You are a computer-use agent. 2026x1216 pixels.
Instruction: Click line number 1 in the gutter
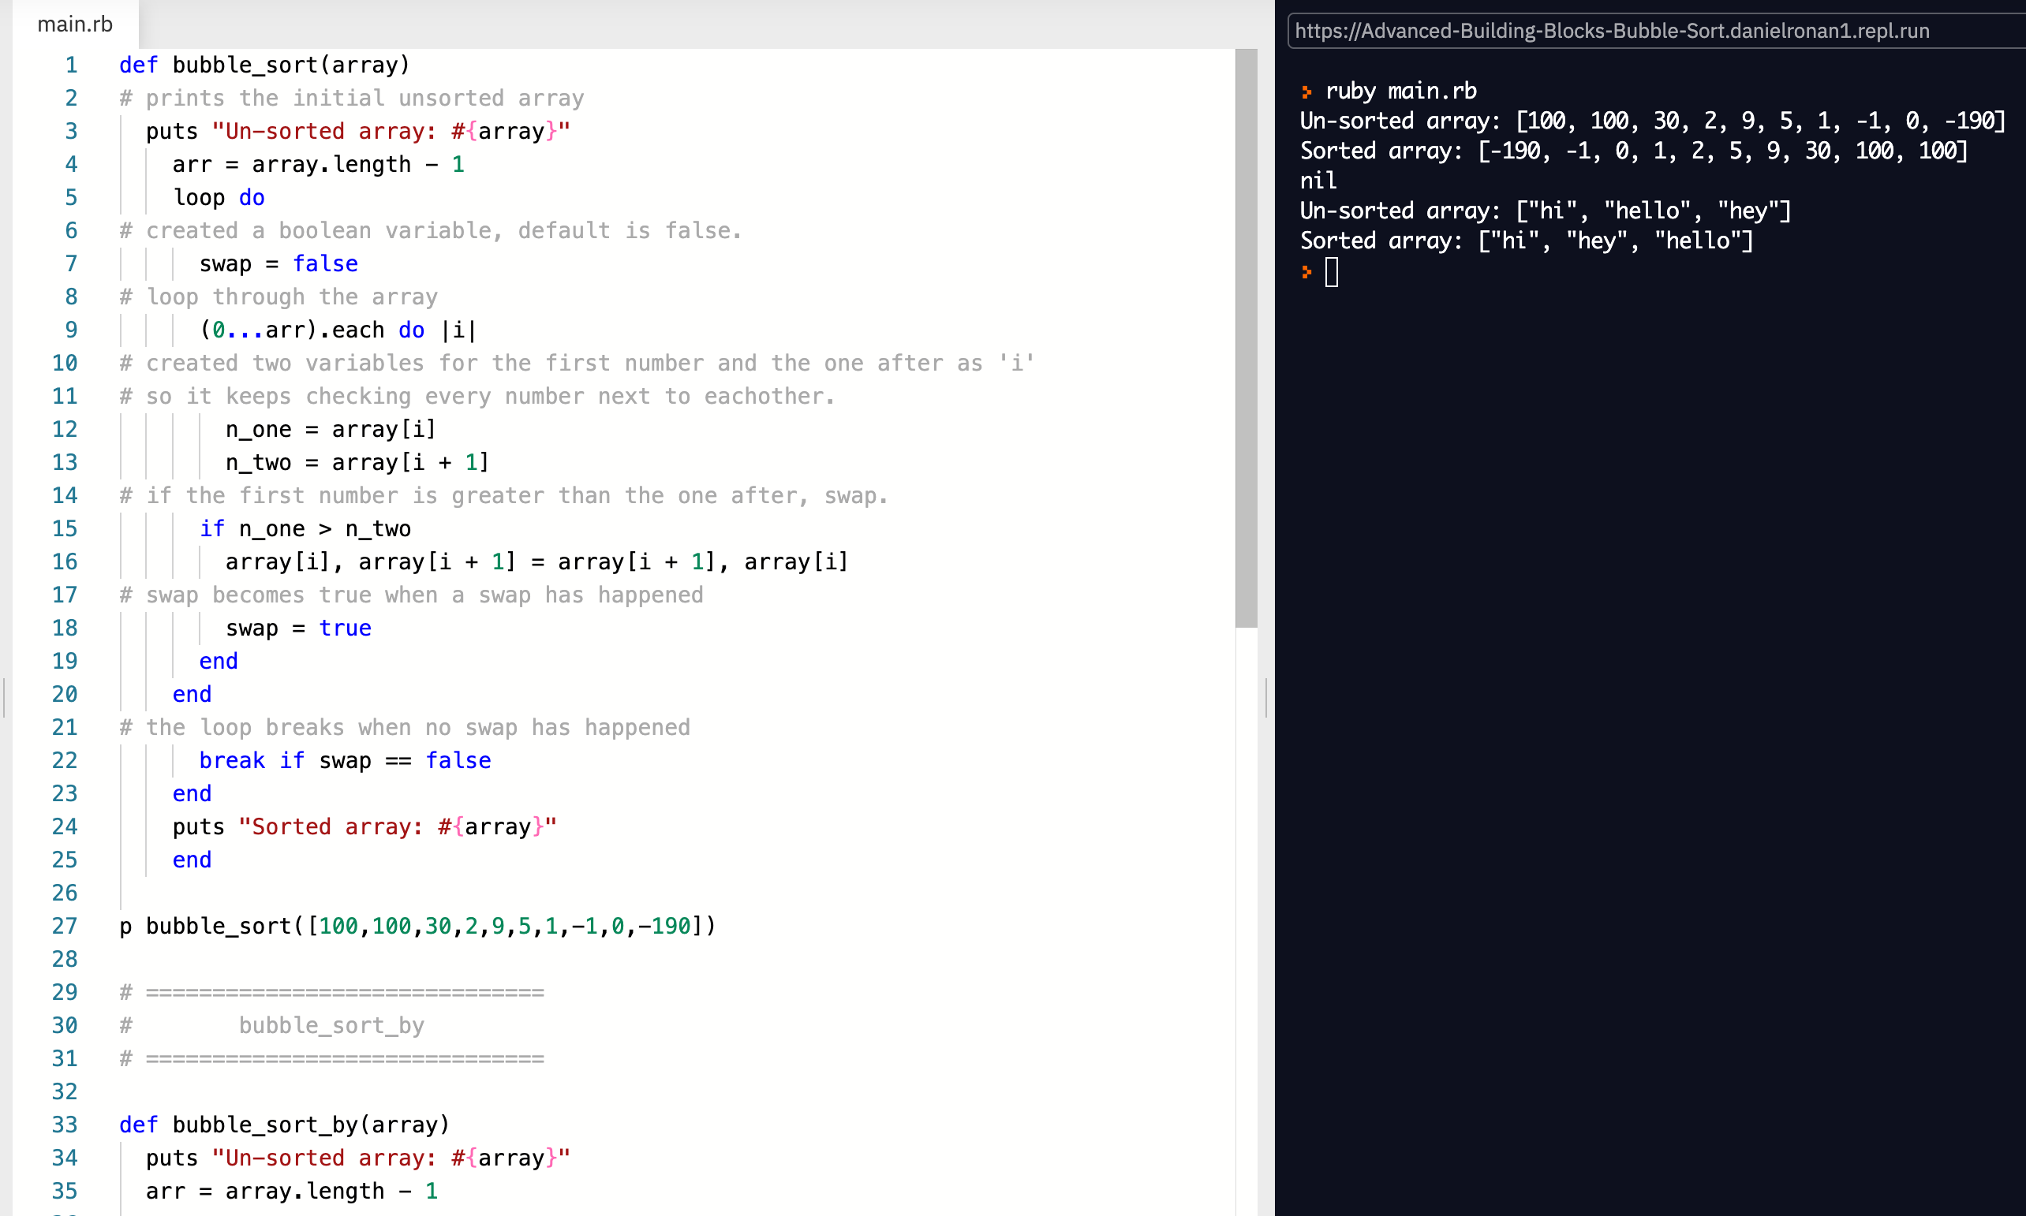[x=71, y=65]
